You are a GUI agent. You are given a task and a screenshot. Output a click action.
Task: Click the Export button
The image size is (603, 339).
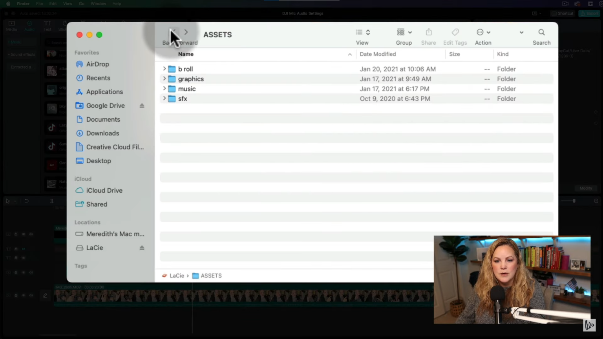pyautogui.click(x=590, y=13)
